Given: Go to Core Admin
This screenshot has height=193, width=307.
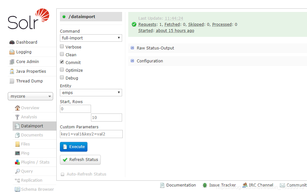Looking at the screenshot, I should pos(28,62).
